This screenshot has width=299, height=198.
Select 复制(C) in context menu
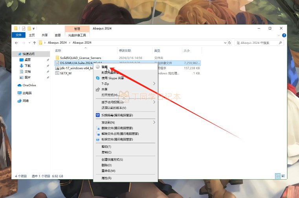[x=106, y=152]
